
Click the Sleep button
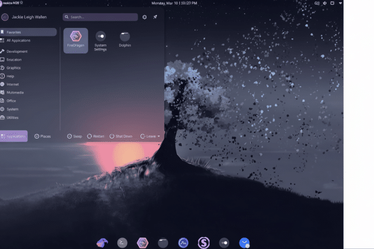coord(75,136)
